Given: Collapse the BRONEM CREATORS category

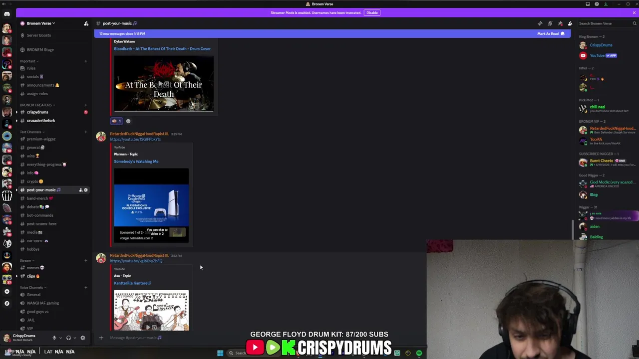Looking at the screenshot, I should click(37, 105).
